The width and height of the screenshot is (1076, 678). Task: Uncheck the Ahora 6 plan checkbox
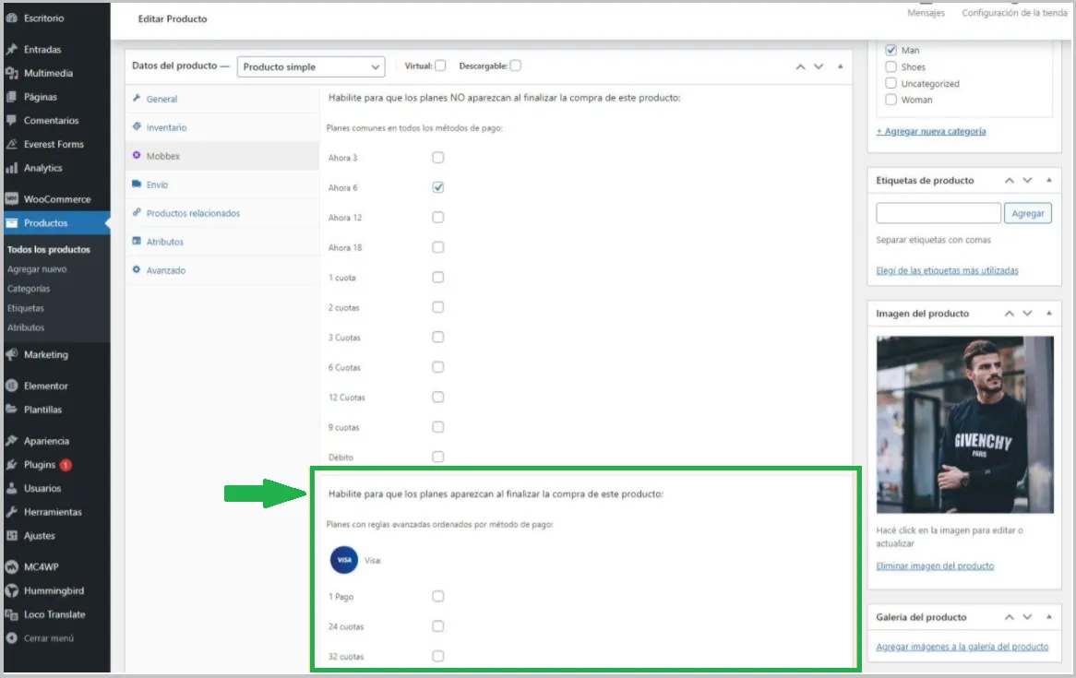pos(437,187)
